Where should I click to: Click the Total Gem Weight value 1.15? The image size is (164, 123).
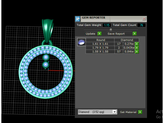pos(107,25)
